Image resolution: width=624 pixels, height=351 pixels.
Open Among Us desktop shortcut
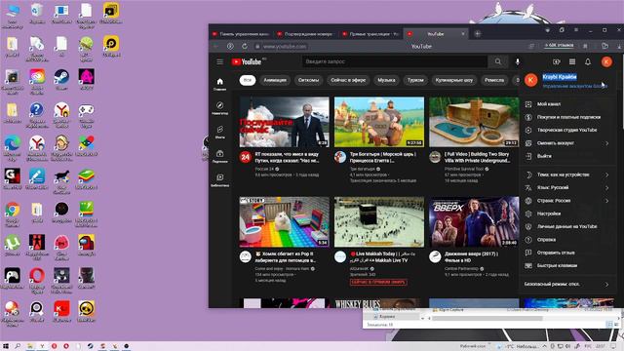[x=87, y=245]
